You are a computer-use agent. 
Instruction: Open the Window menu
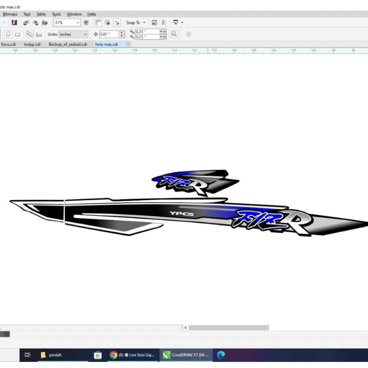(74, 14)
